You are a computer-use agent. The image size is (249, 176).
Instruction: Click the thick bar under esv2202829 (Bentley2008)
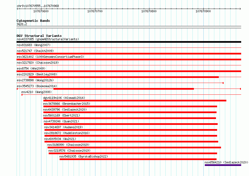(x=124, y=77)
